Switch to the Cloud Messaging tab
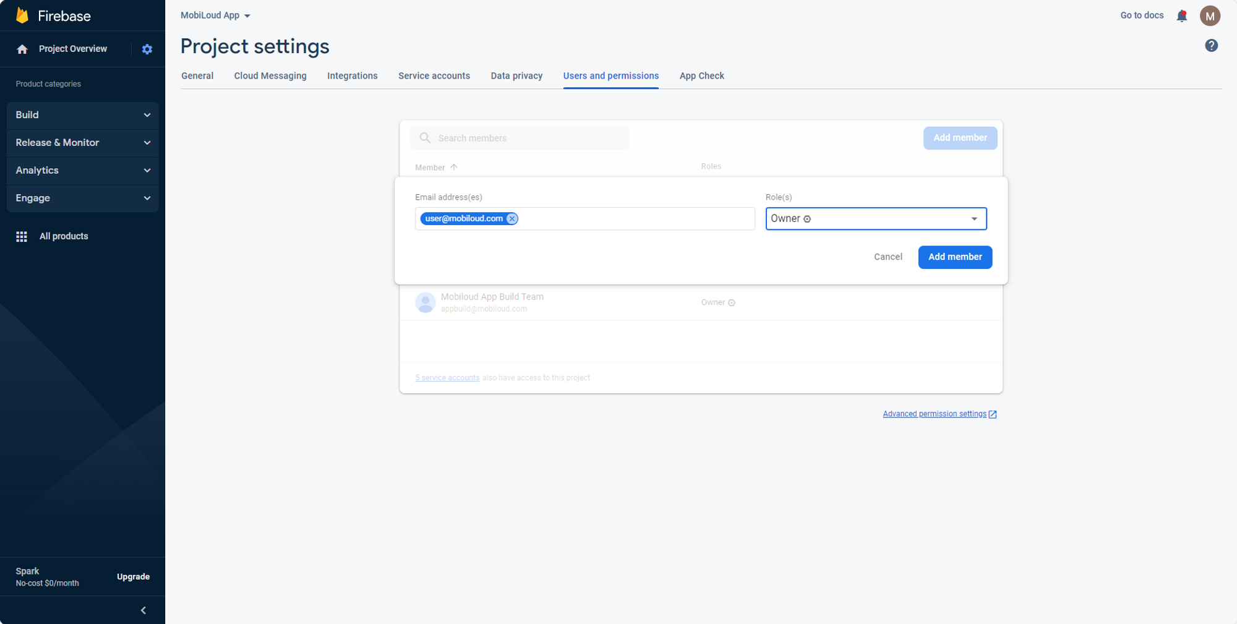 (x=270, y=76)
